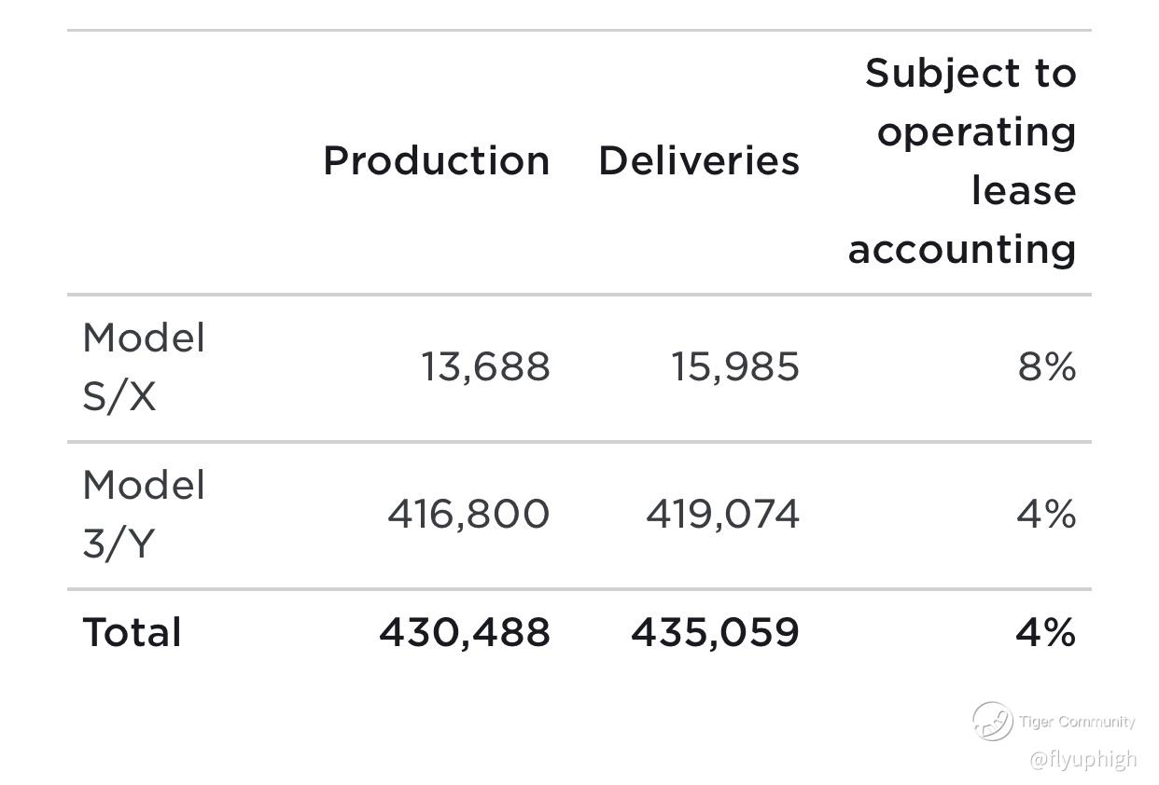Click Model S/X production value 13,688
The height and width of the screenshot is (785, 1159).
pyautogui.click(x=485, y=367)
